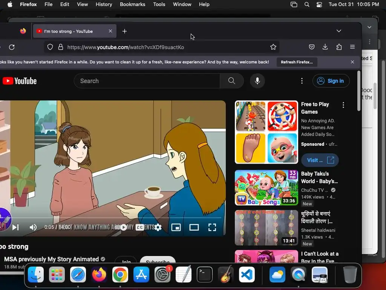The width and height of the screenshot is (386, 290).
Task: Enable miniplayer mode
Action: pyautogui.click(x=176, y=227)
